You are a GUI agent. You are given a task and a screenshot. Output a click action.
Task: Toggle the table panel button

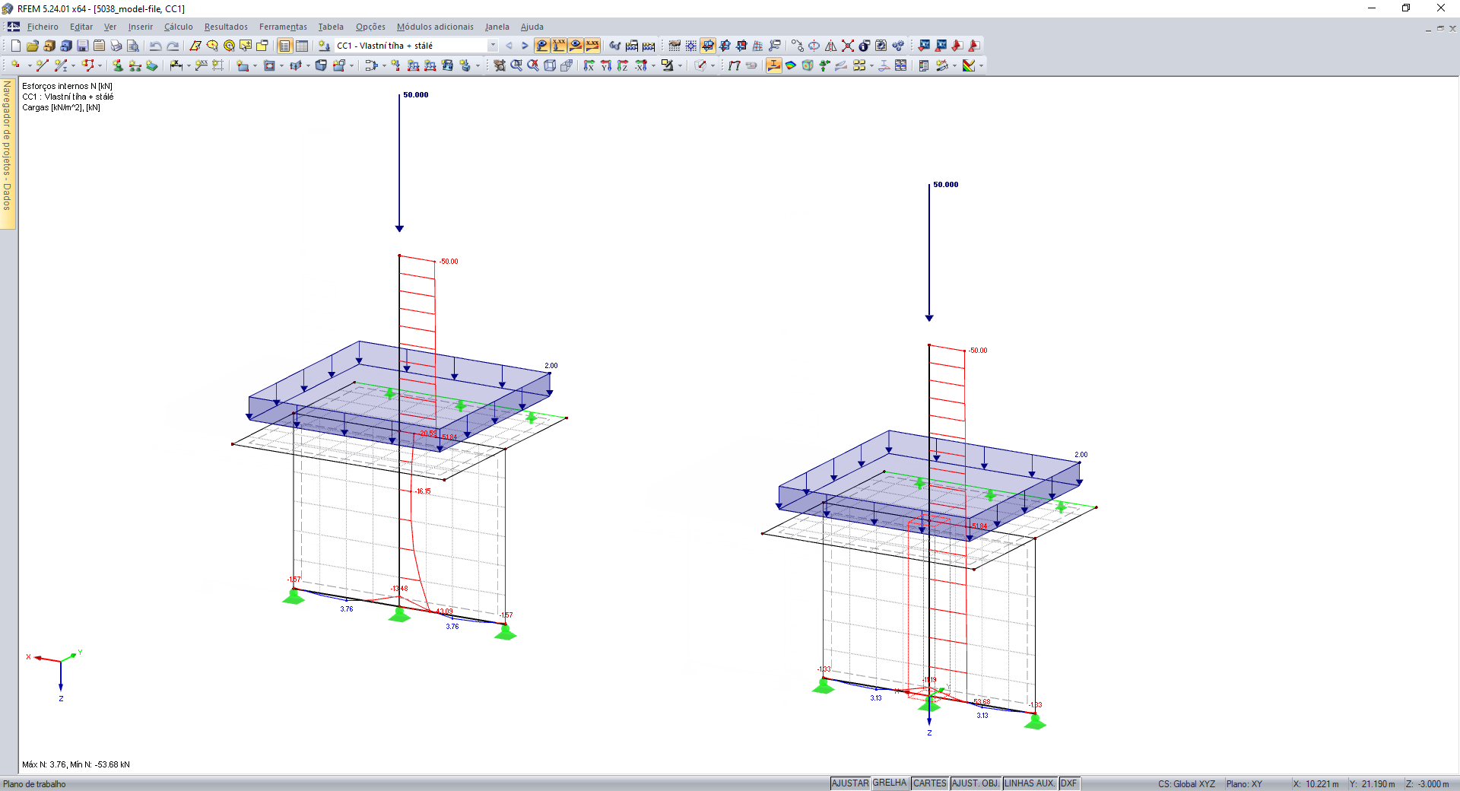point(302,46)
